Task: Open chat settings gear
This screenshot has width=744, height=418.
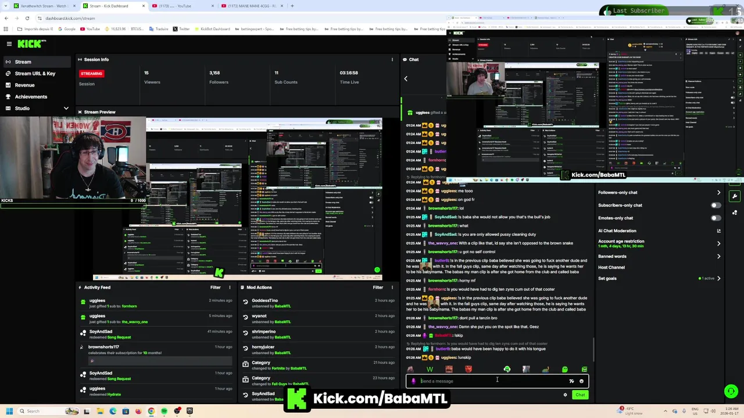Action: (565, 395)
